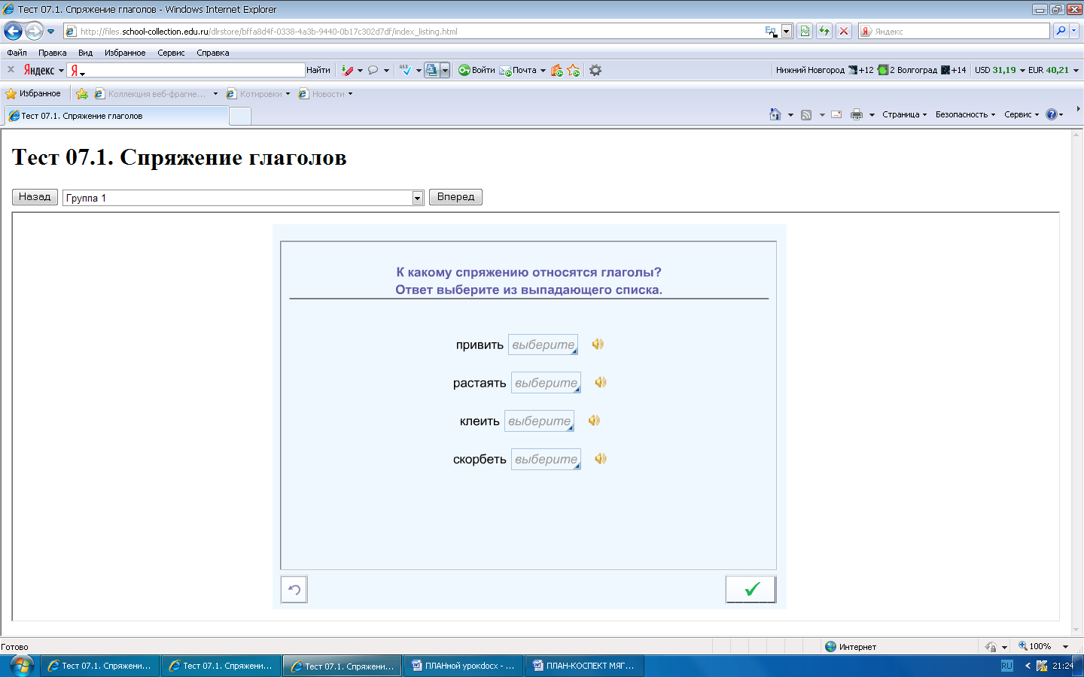Open the Безопасность dropdown menu

(965, 114)
